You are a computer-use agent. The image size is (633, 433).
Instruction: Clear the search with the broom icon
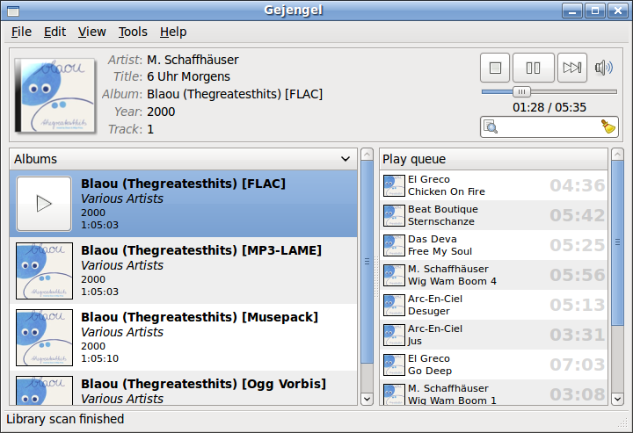[608, 127]
